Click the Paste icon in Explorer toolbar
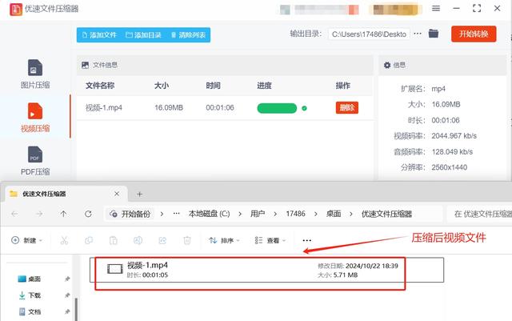The height and width of the screenshot is (321, 512). (x=114, y=241)
